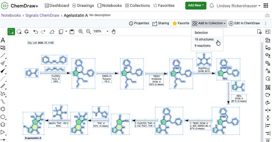Toggle the Favorite star
Screen dimensions: 272x142
tap(181, 23)
